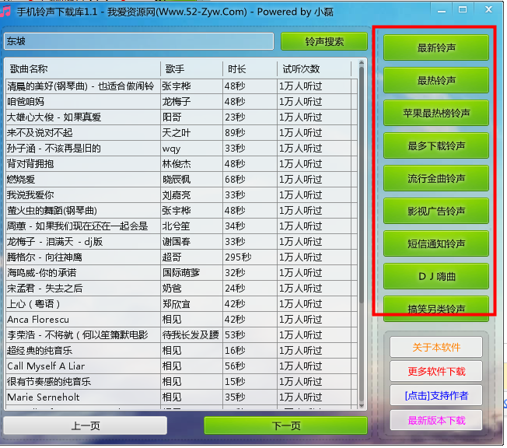Open the 最新铃声 category
The width and height of the screenshot is (507, 448).
pyautogui.click(x=436, y=47)
